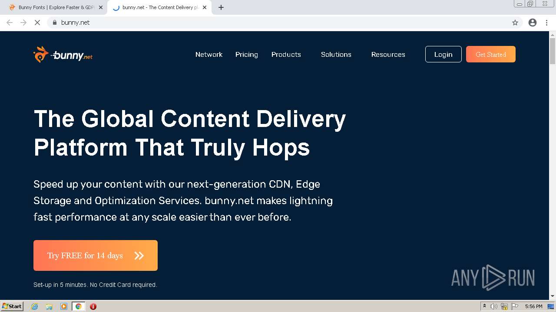The image size is (556, 312).
Task: Open the Network page
Action: tap(209, 55)
